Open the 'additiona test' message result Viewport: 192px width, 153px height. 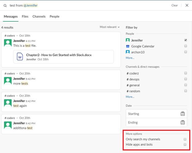click(61, 124)
